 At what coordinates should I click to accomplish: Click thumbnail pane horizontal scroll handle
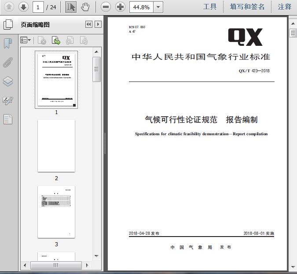coord(56,265)
